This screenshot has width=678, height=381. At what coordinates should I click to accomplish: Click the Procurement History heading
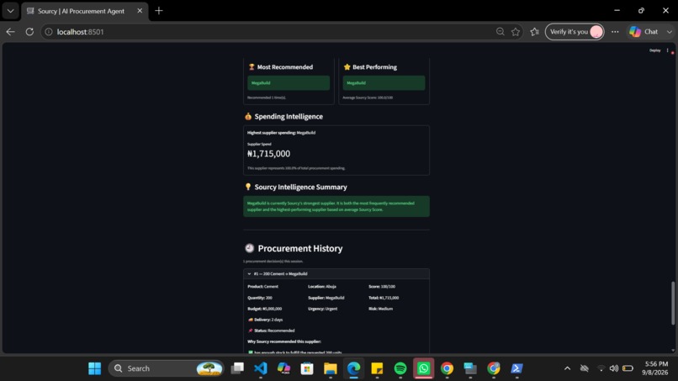[300, 248]
